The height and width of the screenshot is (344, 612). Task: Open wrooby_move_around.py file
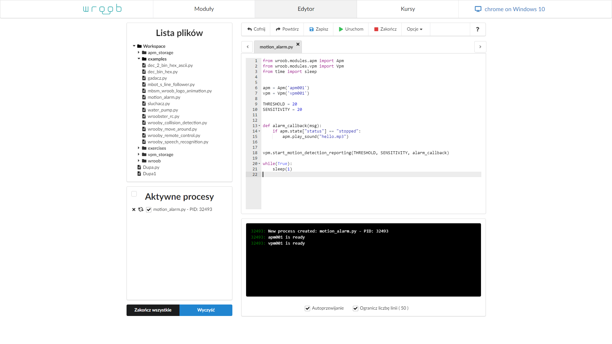[172, 129]
